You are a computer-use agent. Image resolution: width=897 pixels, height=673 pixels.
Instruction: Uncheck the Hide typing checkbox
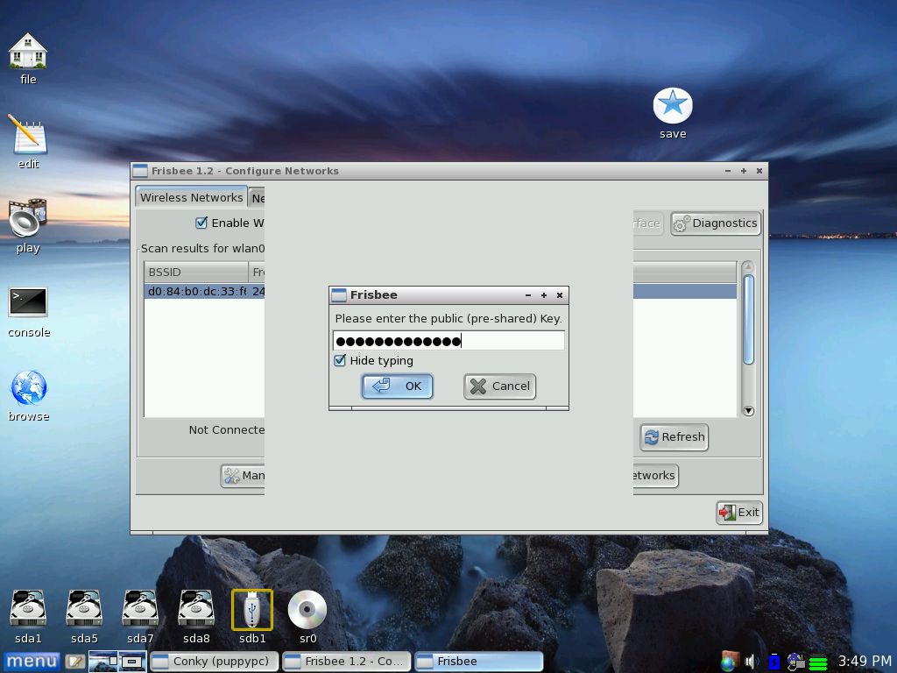pyautogui.click(x=340, y=360)
